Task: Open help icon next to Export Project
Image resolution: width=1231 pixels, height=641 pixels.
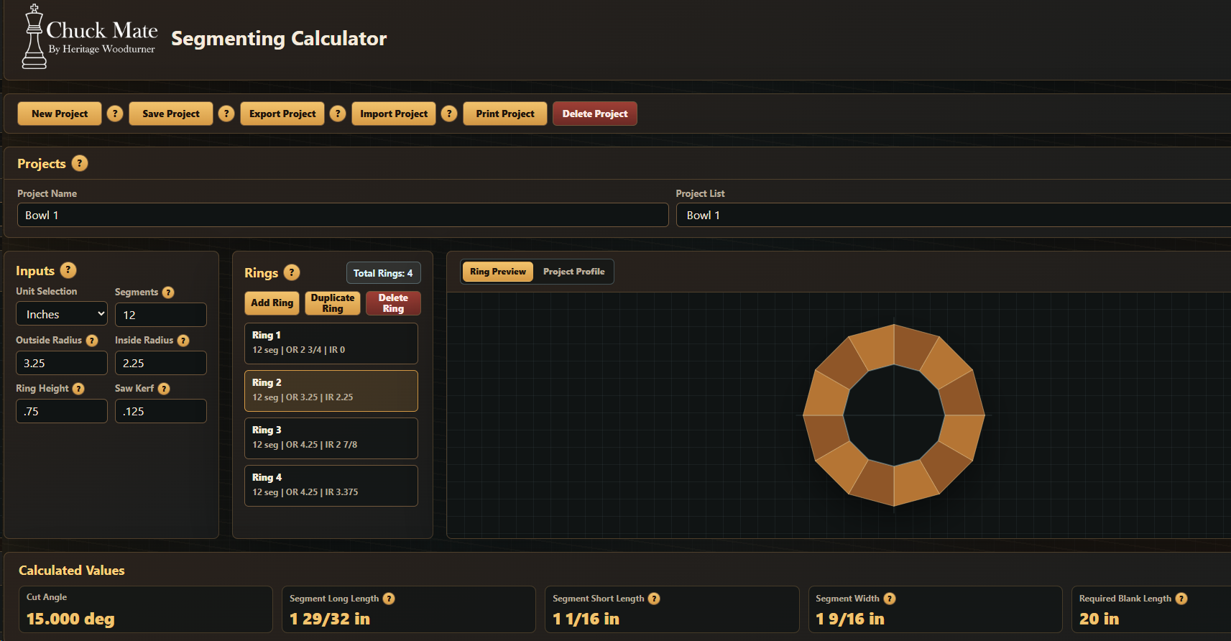Action: click(x=338, y=114)
